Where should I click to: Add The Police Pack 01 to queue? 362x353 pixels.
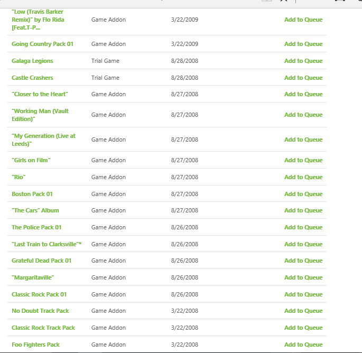[x=303, y=227]
